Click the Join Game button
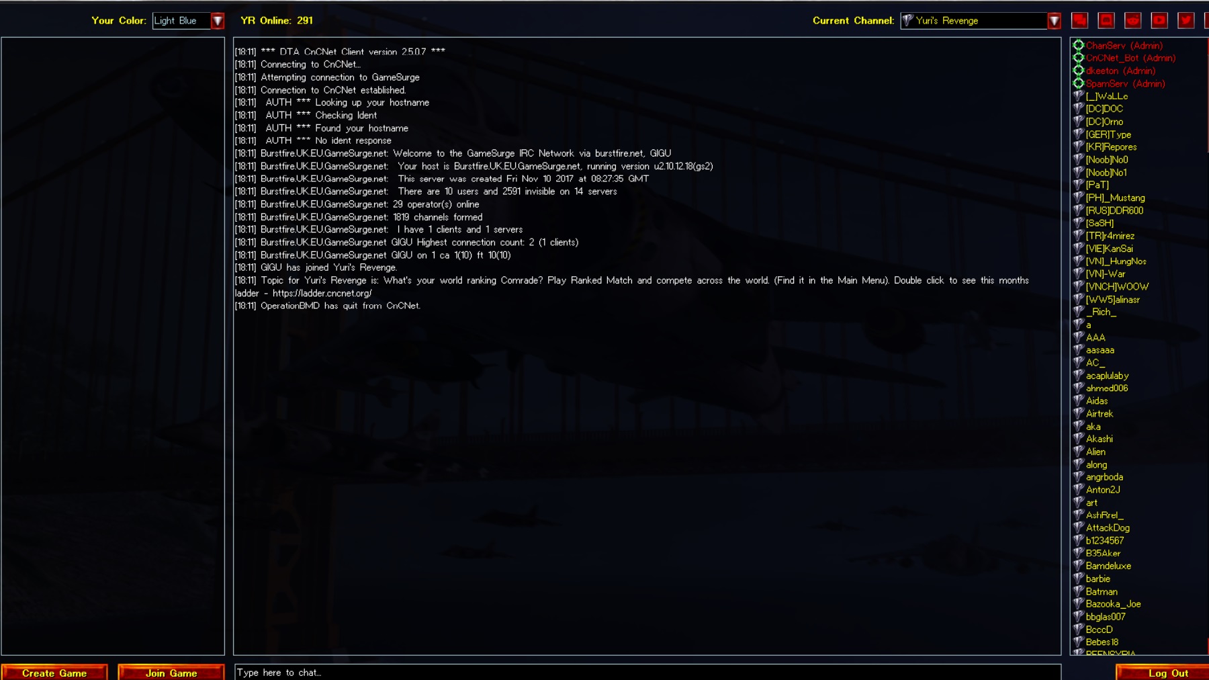1209x680 pixels. (171, 673)
